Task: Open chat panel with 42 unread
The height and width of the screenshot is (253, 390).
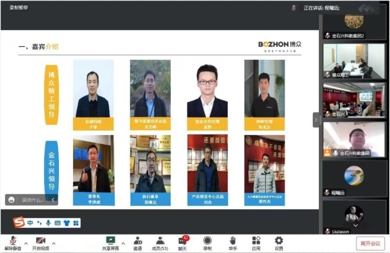Action: click(183, 244)
